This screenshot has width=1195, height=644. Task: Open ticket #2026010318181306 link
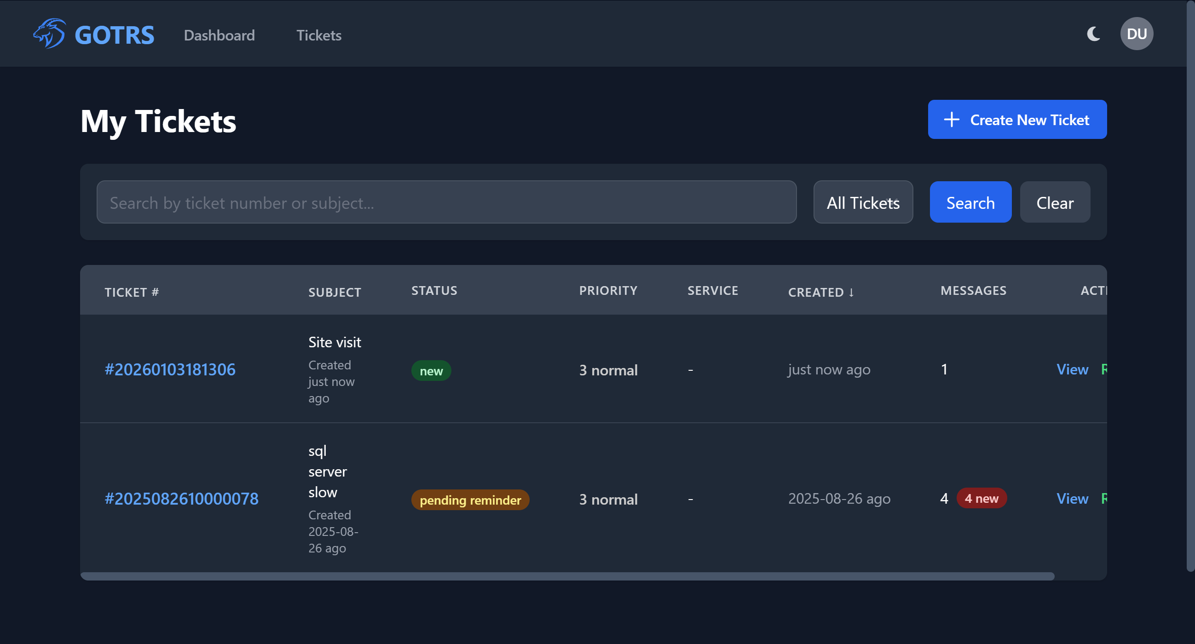coord(170,369)
